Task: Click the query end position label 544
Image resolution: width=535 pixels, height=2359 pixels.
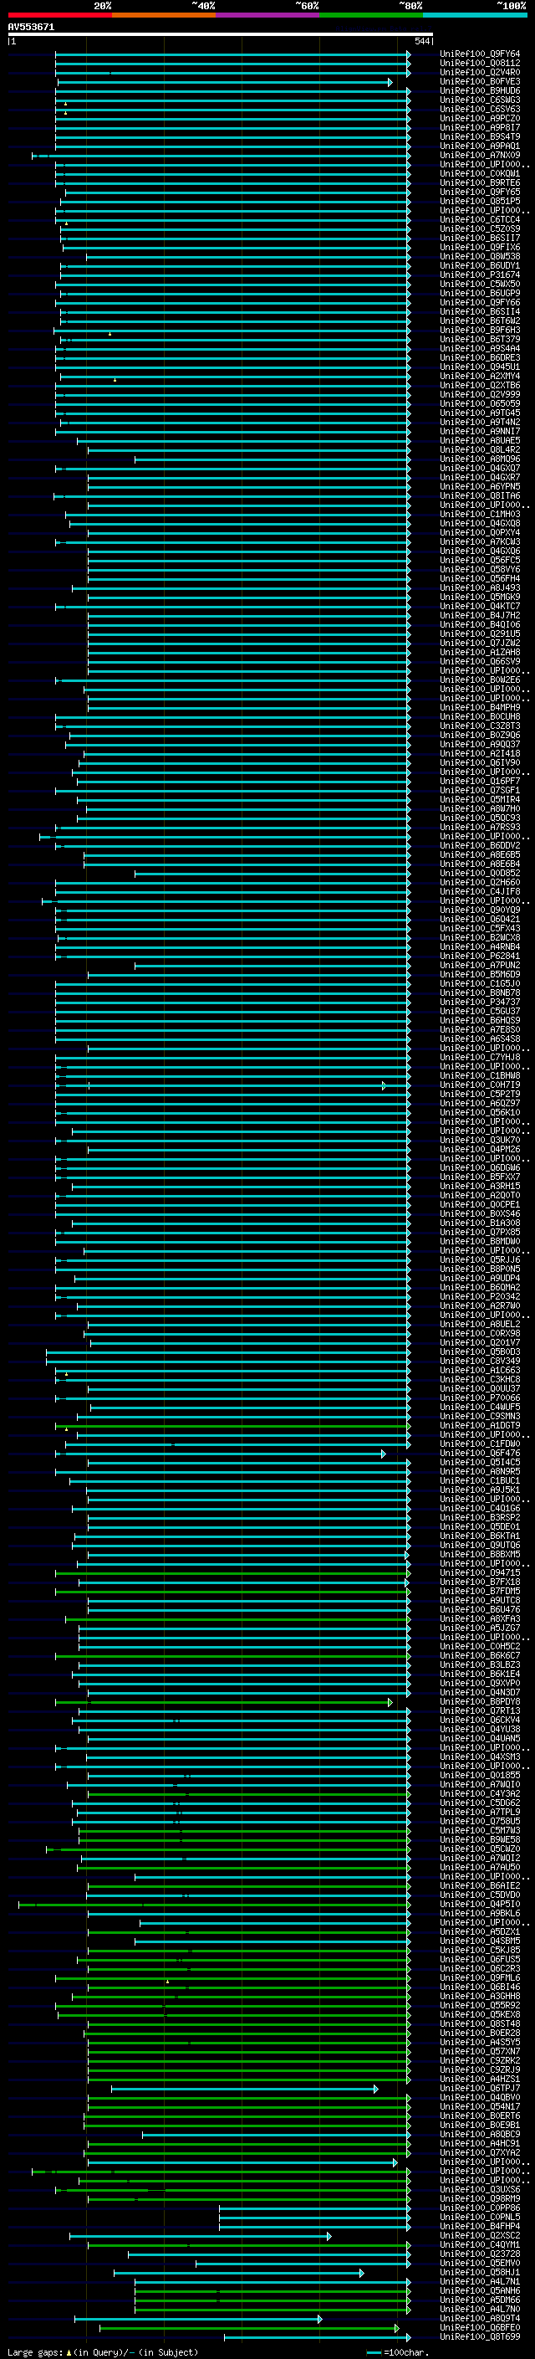Action: (421, 41)
